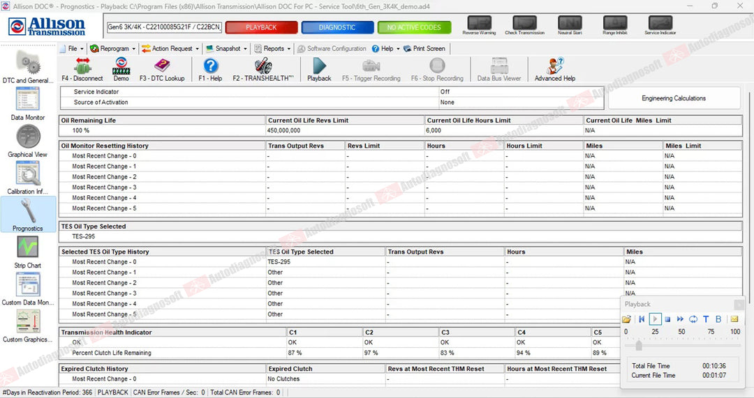Click the Service Indicator lamp icon
Image resolution: width=754 pixels, height=398 pixels.
pos(660,26)
